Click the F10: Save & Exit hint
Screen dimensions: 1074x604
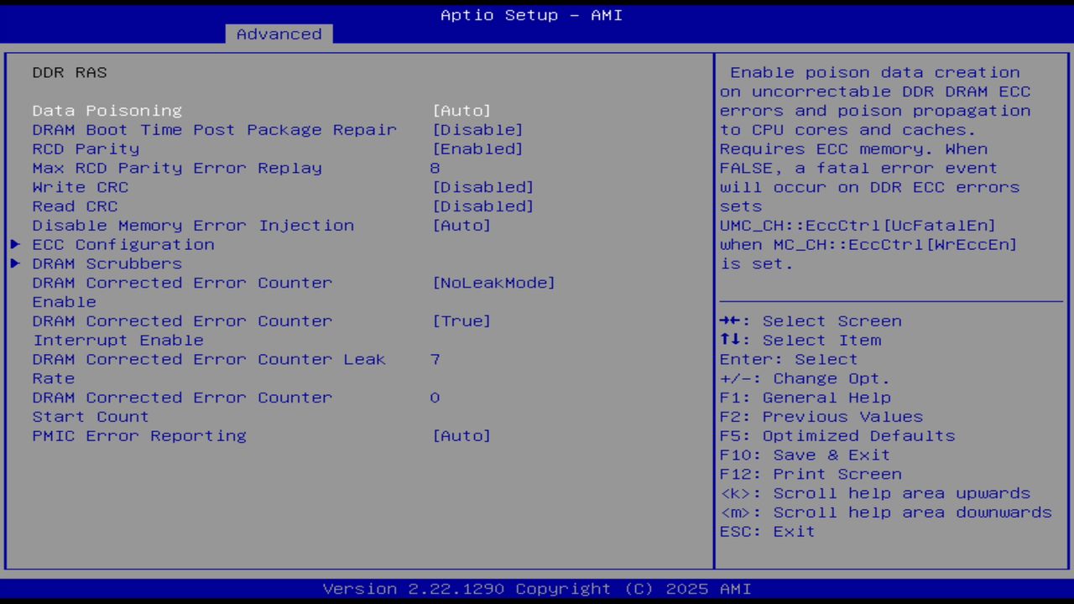805,455
